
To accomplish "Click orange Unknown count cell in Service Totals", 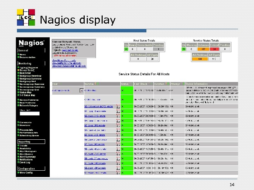I will pyautogui.click(x=203, y=49).
